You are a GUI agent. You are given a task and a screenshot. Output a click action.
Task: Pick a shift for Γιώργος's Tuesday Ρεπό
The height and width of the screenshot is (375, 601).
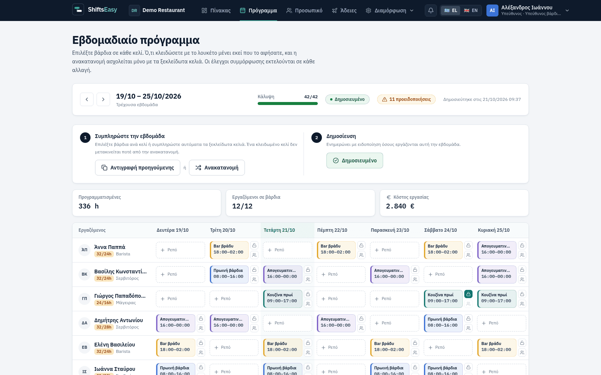(x=234, y=299)
